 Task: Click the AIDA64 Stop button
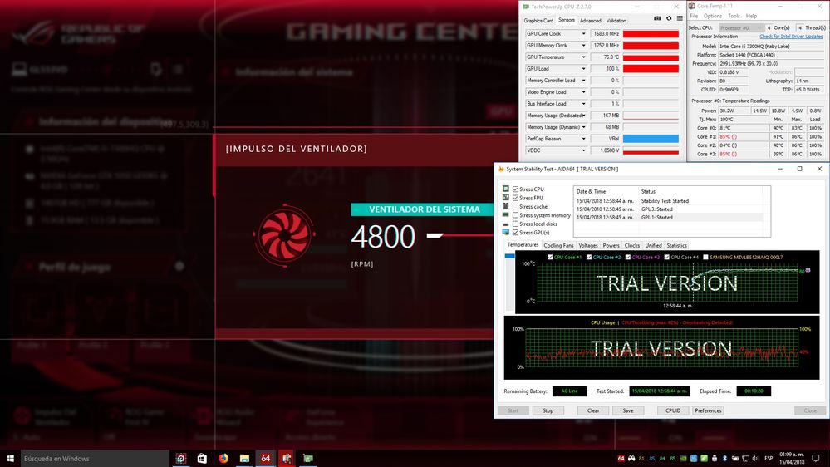pos(548,410)
